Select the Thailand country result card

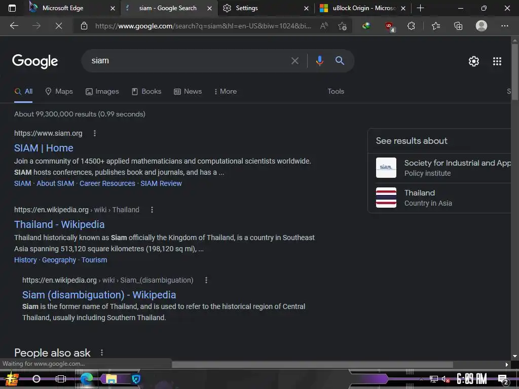pos(439,198)
